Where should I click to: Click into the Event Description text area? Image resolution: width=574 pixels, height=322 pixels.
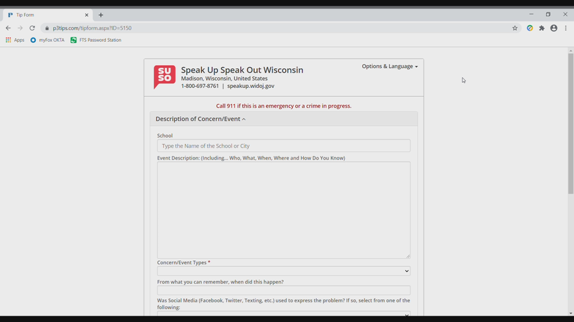click(283, 210)
